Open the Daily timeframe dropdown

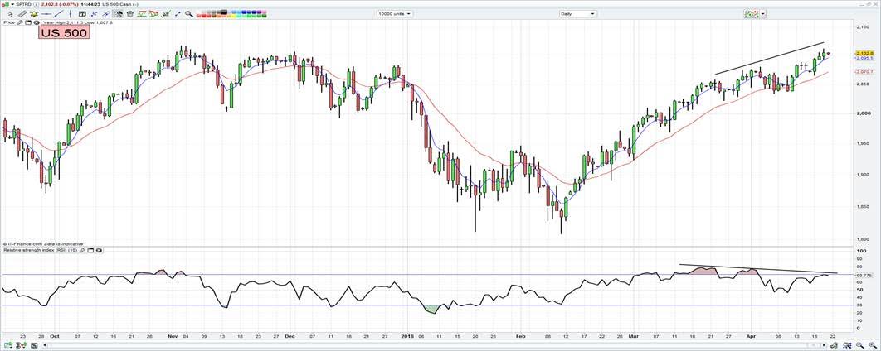point(578,14)
